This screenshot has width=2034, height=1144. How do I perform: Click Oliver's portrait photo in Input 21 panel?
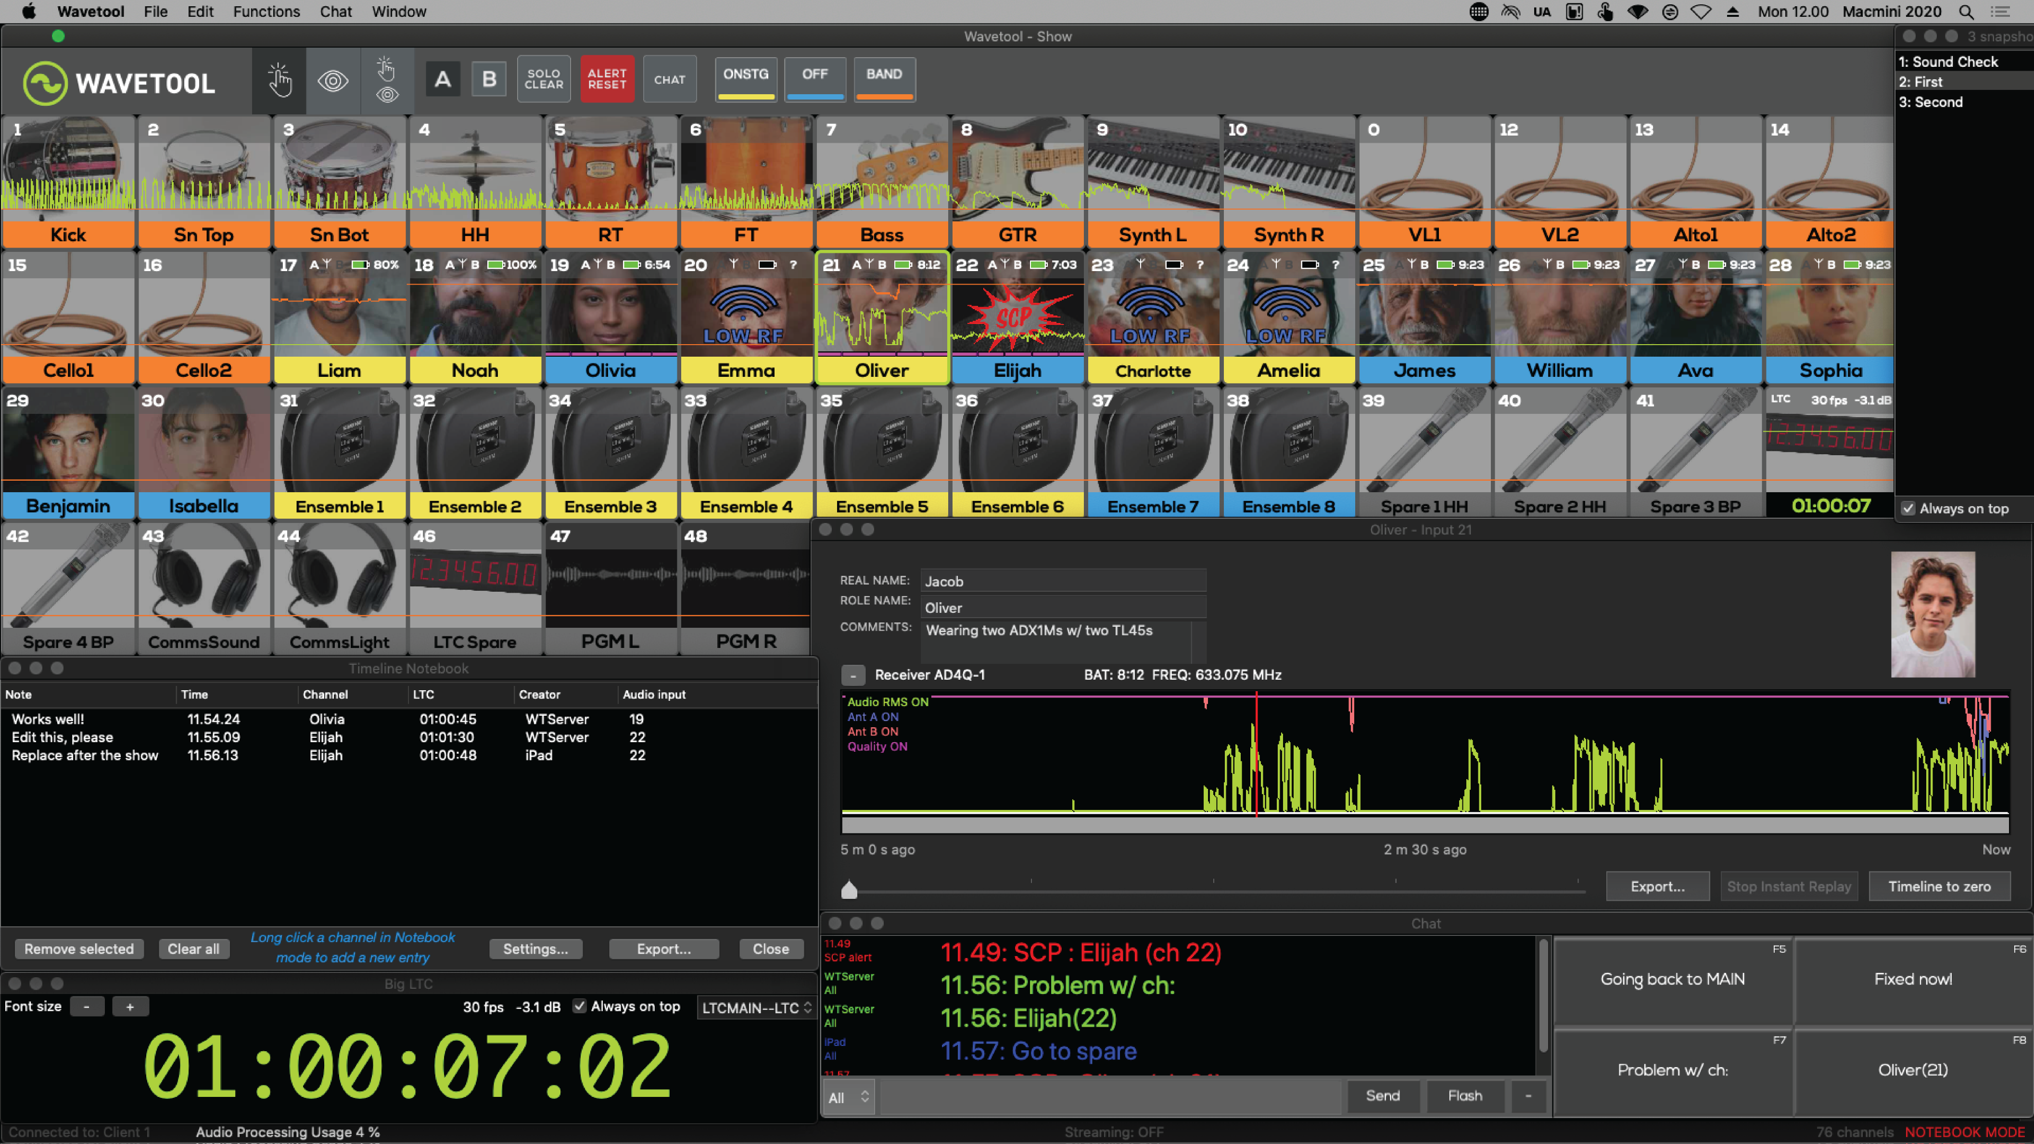pos(1933,614)
